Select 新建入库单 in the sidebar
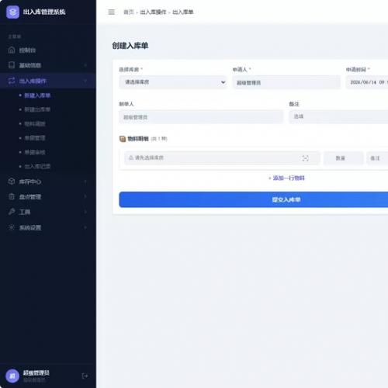The height and width of the screenshot is (388, 388). pos(37,95)
